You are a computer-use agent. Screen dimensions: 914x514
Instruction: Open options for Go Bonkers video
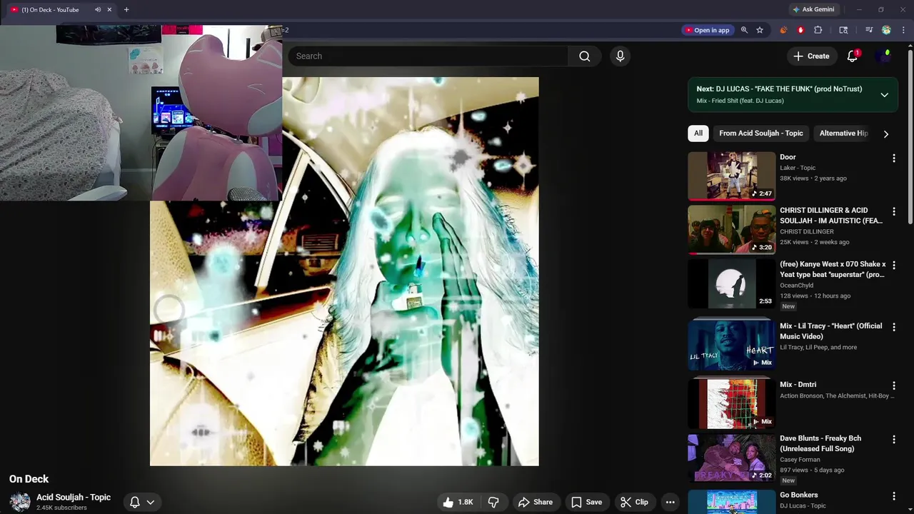893,496
